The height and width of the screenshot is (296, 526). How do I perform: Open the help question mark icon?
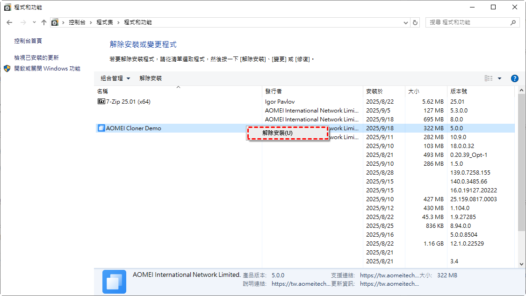[x=515, y=78]
